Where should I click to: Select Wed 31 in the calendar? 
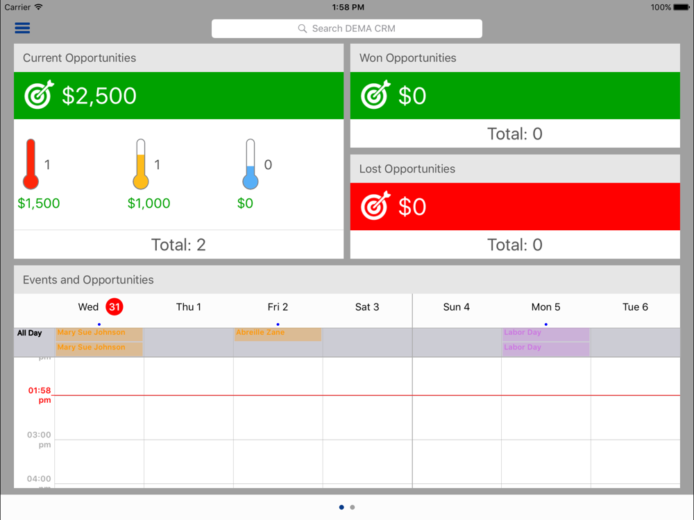click(x=99, y=307)
